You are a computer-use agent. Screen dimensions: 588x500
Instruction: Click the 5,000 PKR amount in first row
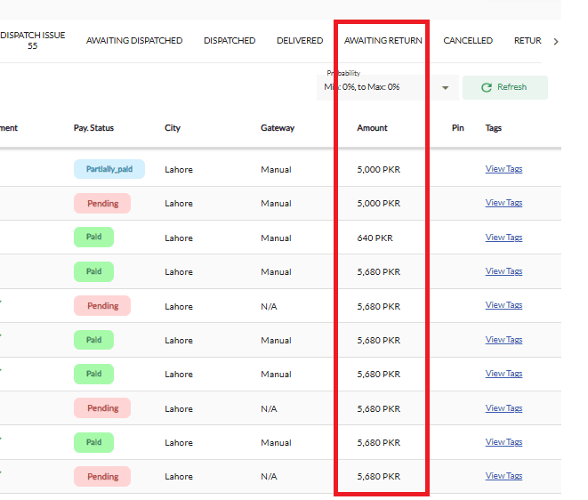click(379, 170)
